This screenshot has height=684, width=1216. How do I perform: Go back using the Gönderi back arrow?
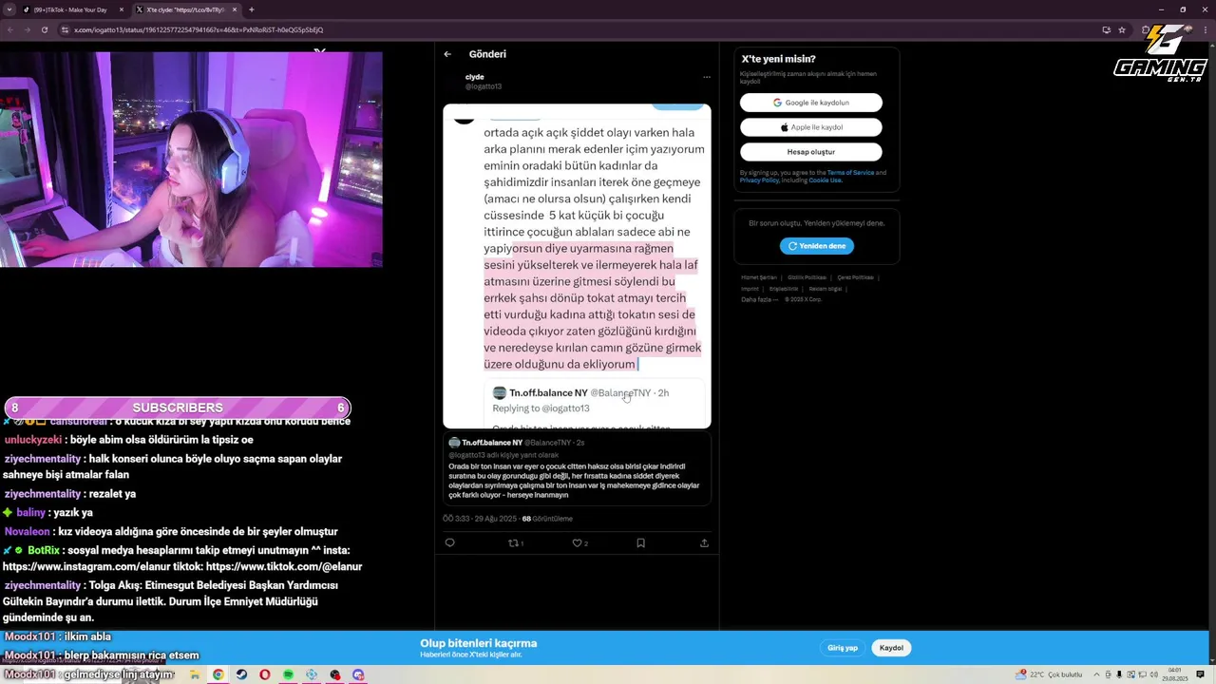tap(447, 54)
